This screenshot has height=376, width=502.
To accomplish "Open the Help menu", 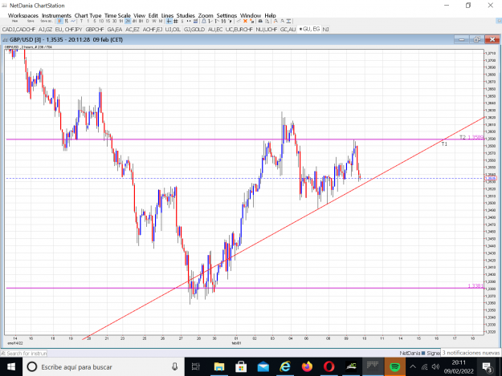I will [270, 15].
